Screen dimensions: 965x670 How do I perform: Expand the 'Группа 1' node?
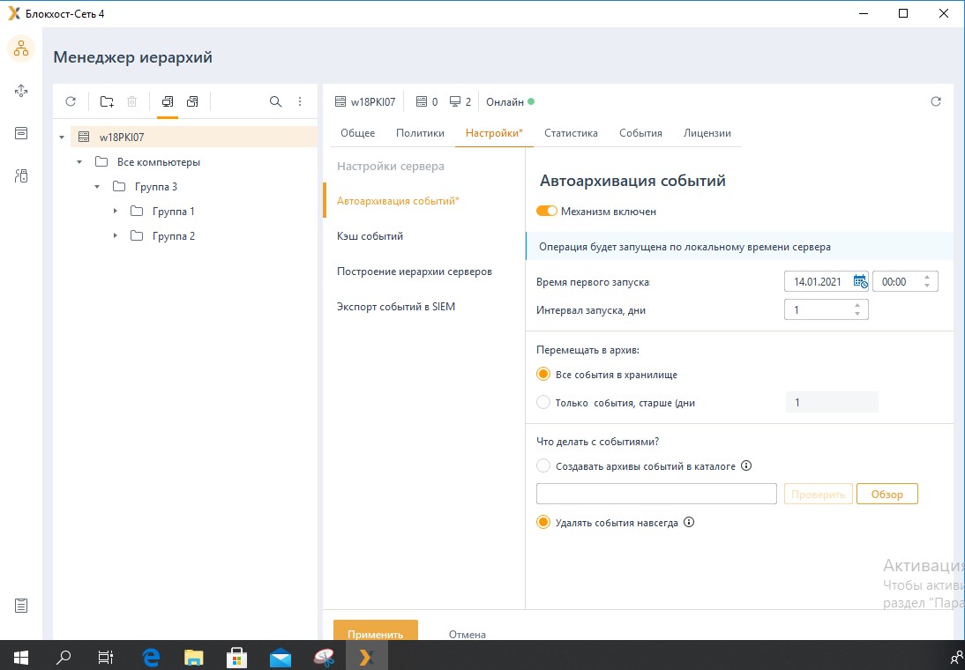pos(115,211)
